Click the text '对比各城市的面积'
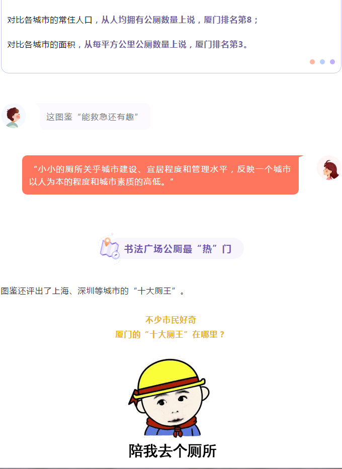The image size is (342, 469). (41, 45)
